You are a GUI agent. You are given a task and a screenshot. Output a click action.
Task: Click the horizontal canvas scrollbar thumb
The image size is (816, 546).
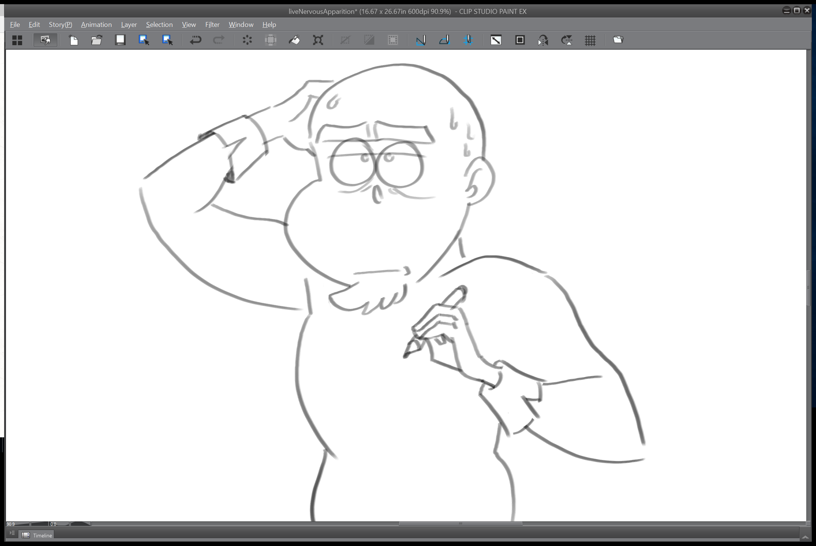[460, 524]
